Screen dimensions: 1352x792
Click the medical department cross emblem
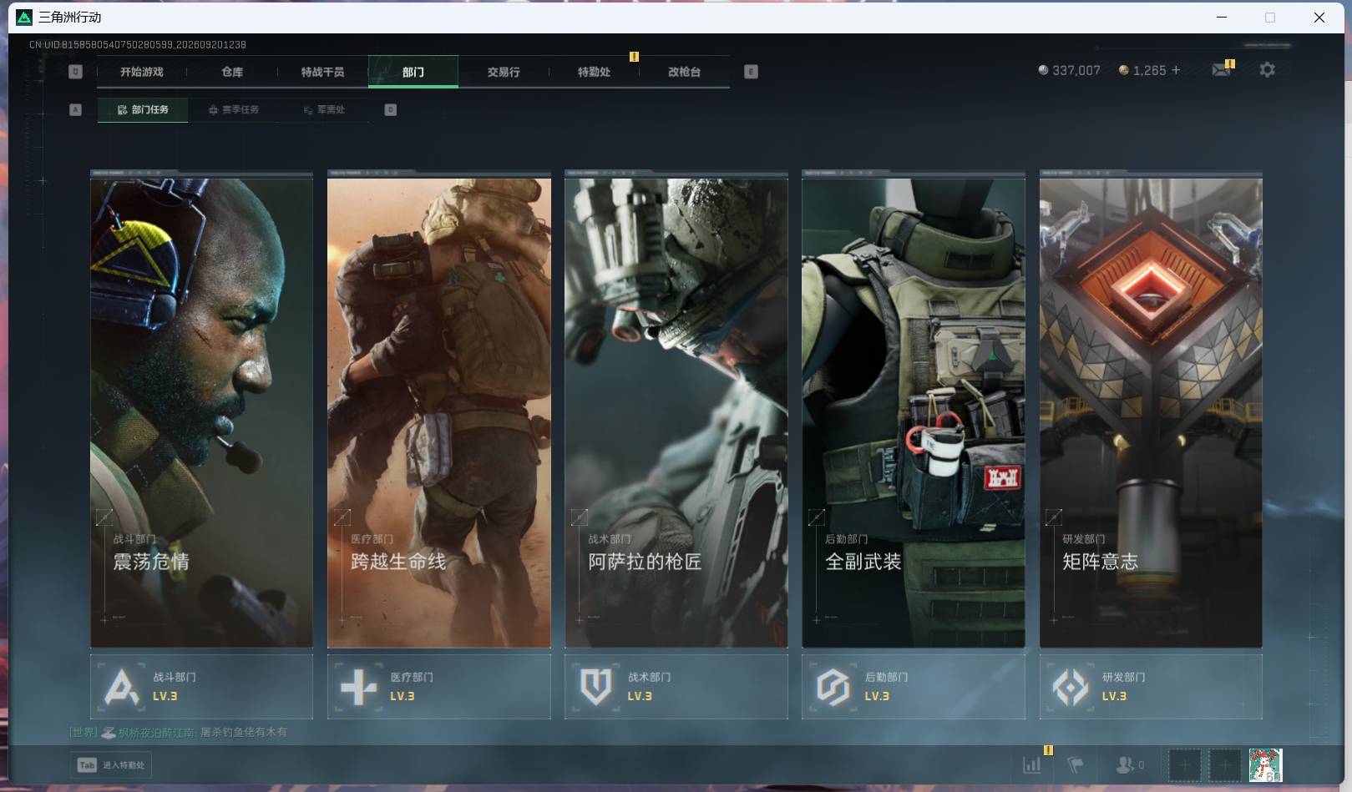(359, 688)
